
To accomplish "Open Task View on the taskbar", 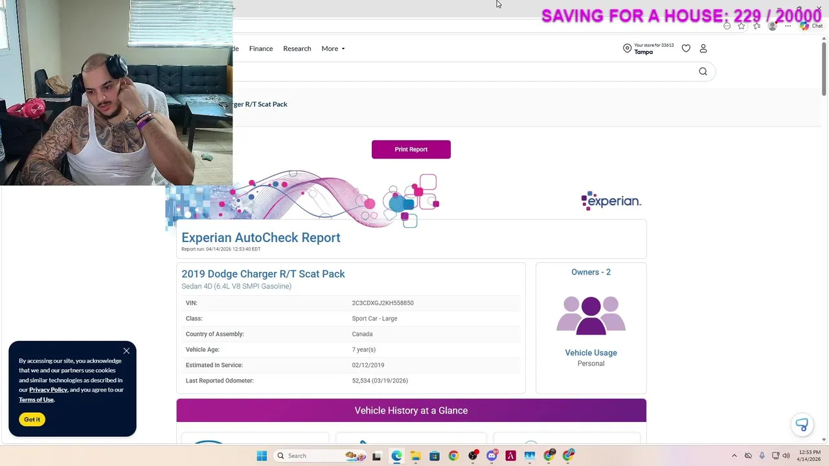I will [x=377, y=456].
